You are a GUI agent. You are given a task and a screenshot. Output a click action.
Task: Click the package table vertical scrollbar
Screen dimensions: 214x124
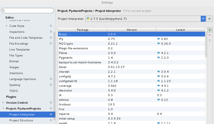(206, 44)
